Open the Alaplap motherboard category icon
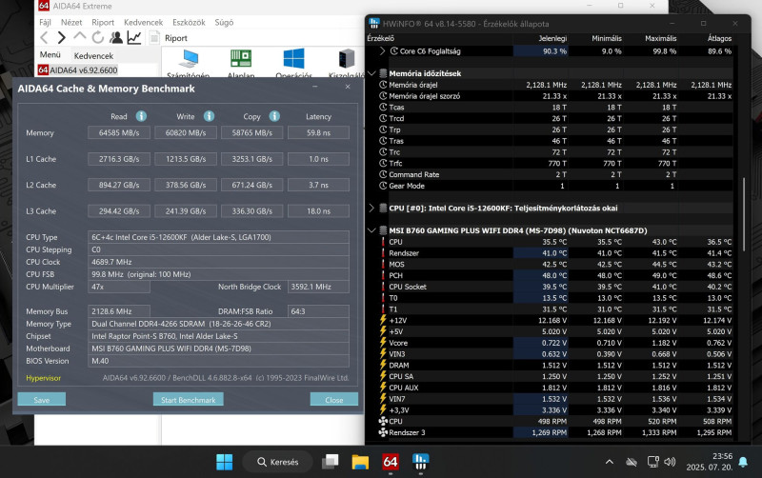 click(241, 59)
